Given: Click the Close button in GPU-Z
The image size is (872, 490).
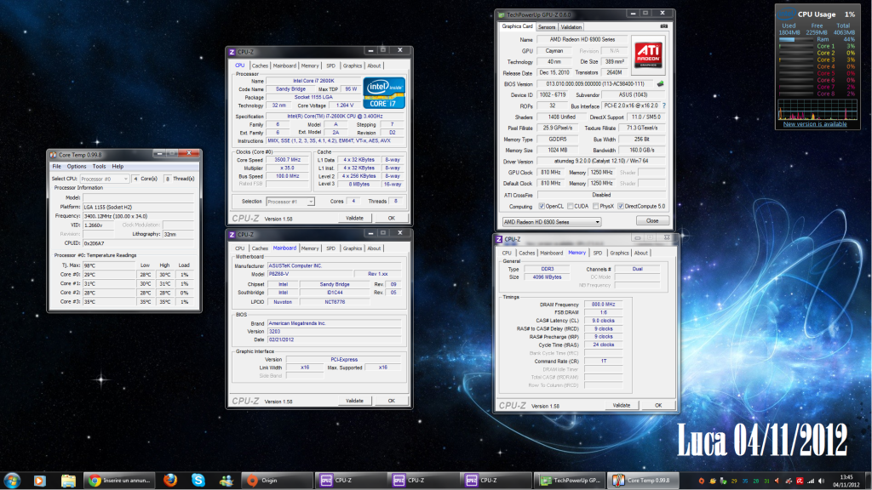Looking at the screenshot, I should (x=652, y=221).
